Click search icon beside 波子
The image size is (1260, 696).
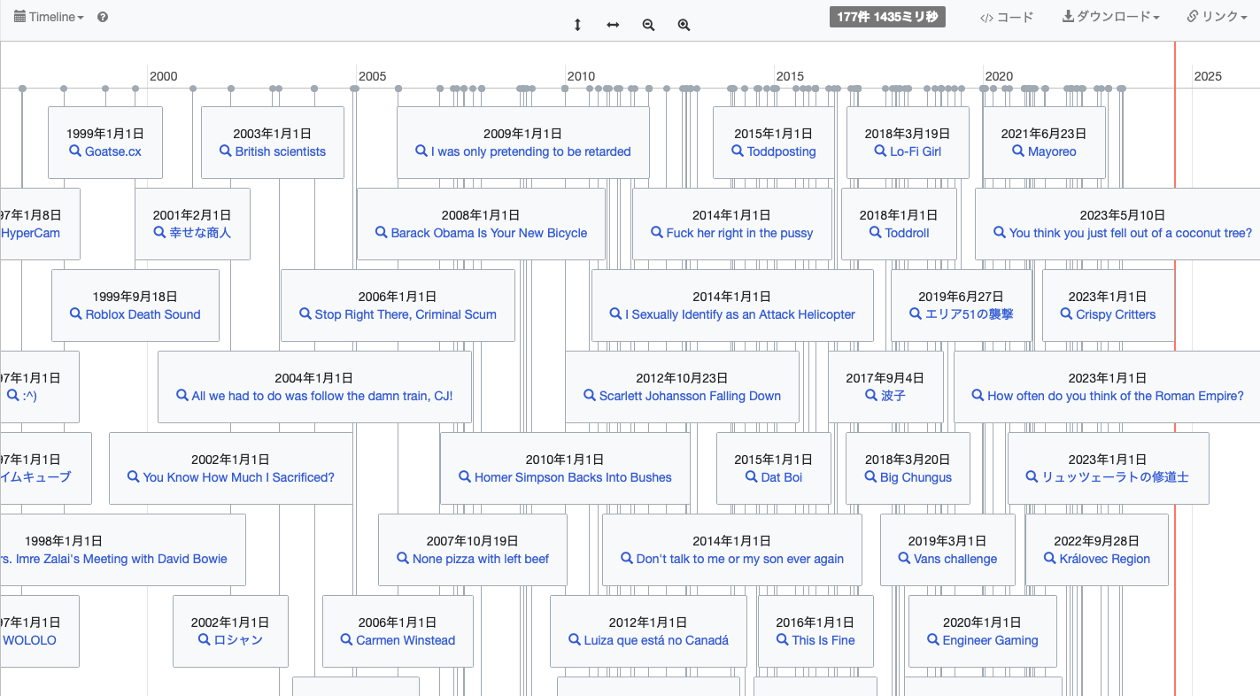(x=871, y=395)
